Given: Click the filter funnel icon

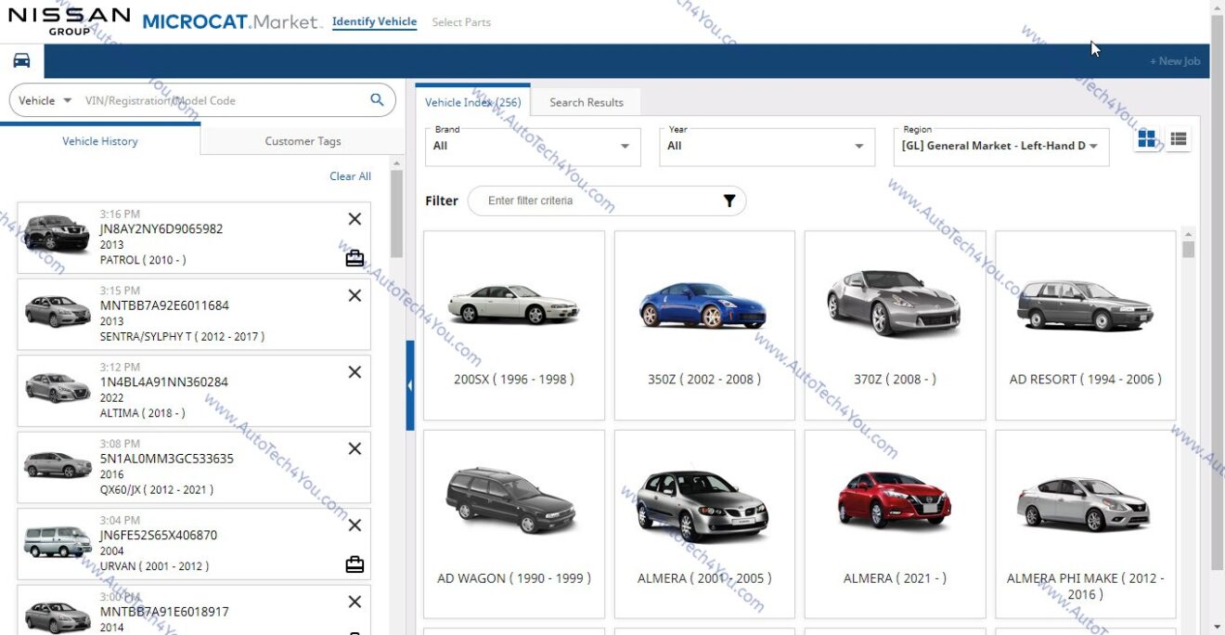Looking at the screenshot, I should [x=729, y=201].
